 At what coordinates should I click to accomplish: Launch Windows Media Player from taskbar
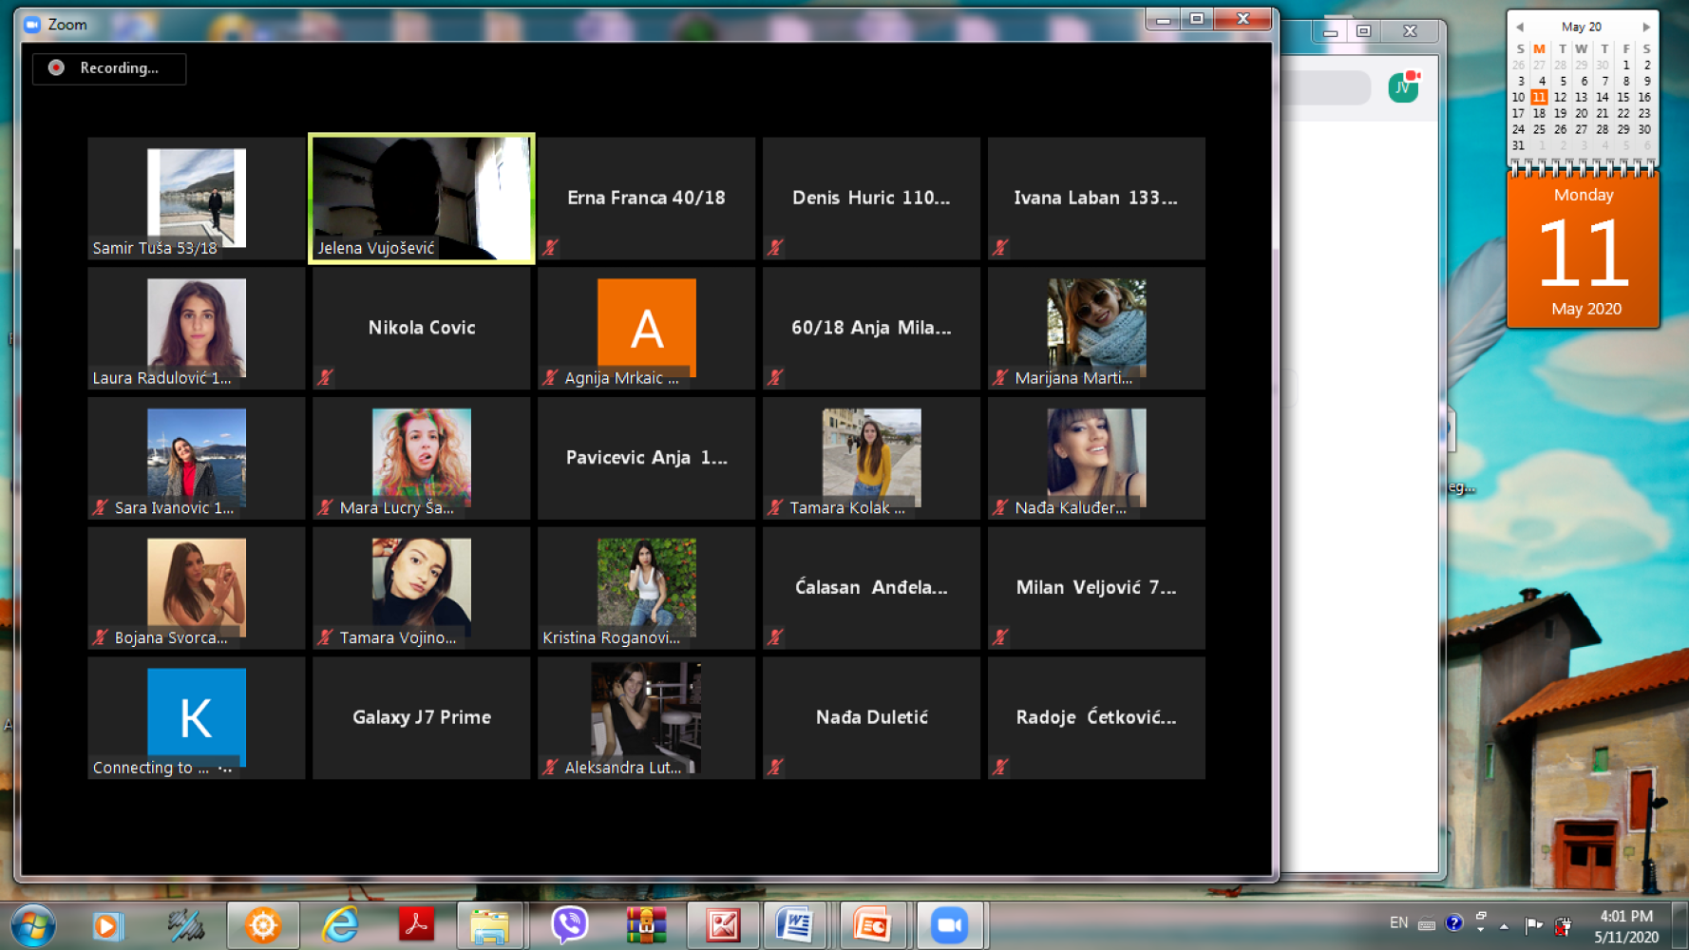coord(107,925)
